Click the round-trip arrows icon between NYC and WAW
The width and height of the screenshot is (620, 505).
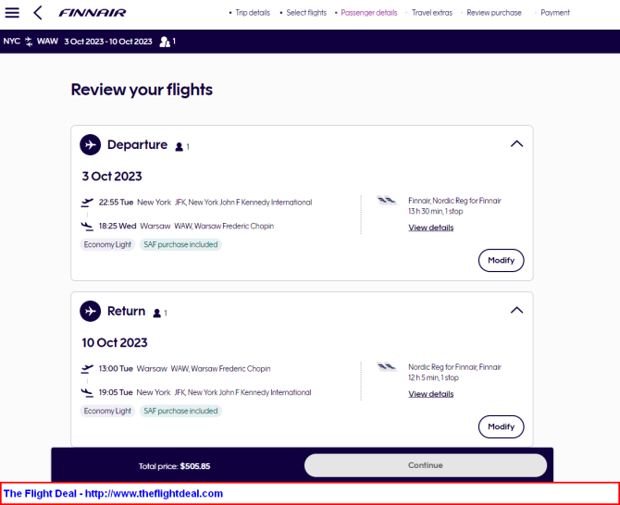click(29, 42)
